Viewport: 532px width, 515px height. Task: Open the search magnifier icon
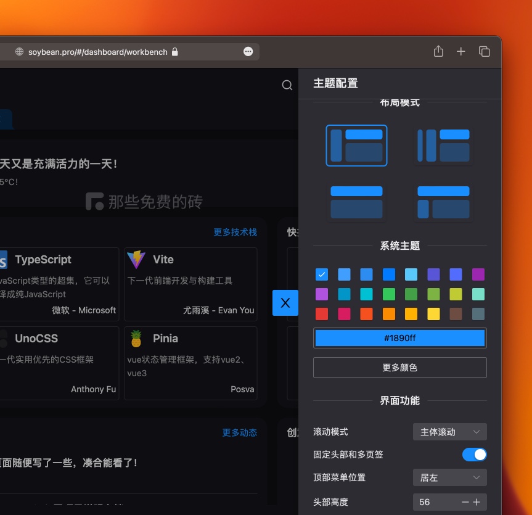[287, 85]
